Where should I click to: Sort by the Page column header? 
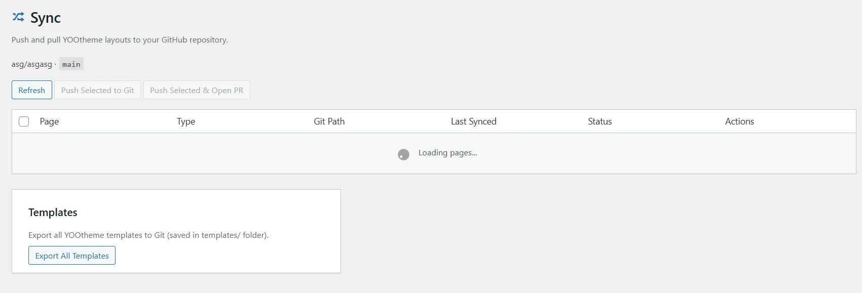49,121
